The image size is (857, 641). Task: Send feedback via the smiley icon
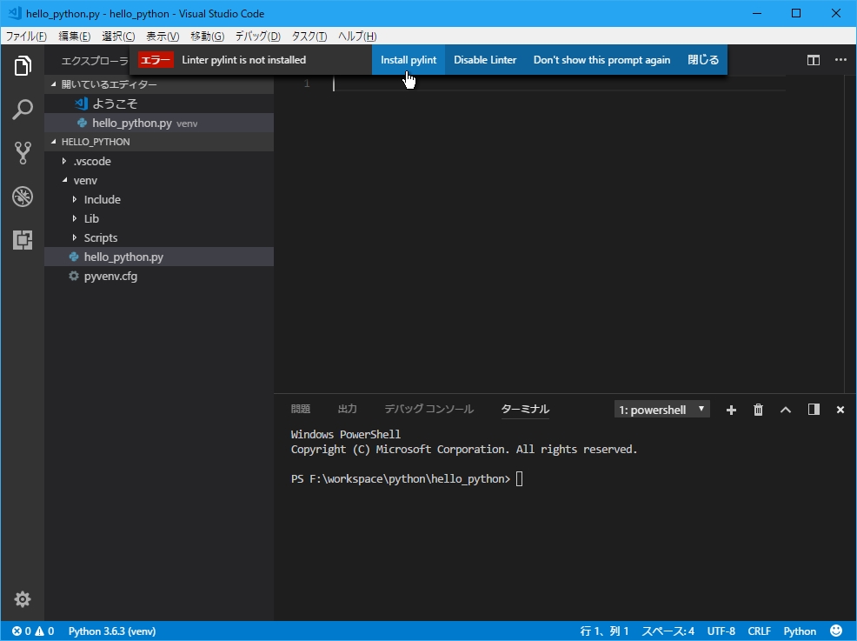point(836,631)
